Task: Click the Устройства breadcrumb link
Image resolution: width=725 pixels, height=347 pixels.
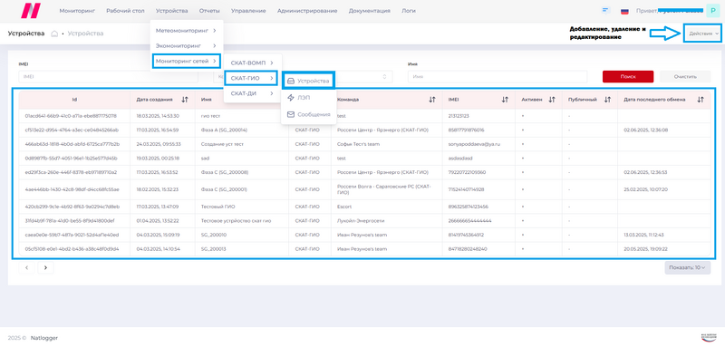Action: coord(85,34)
